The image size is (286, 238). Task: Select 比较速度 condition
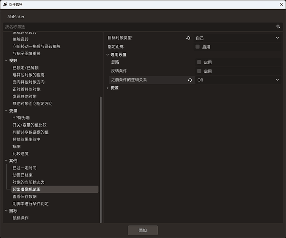(20, 154)
